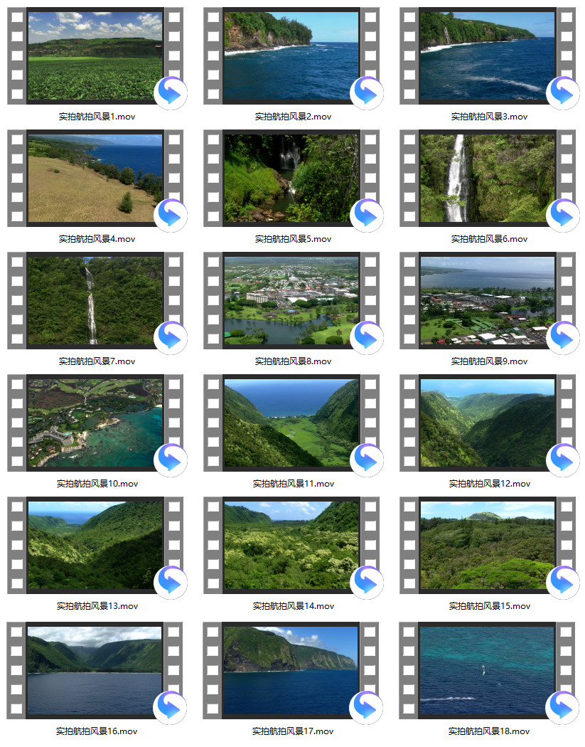
Task: Select the shaded valley thumbnail of 实拍航拍风景13.mov
Action: [95, 546]
